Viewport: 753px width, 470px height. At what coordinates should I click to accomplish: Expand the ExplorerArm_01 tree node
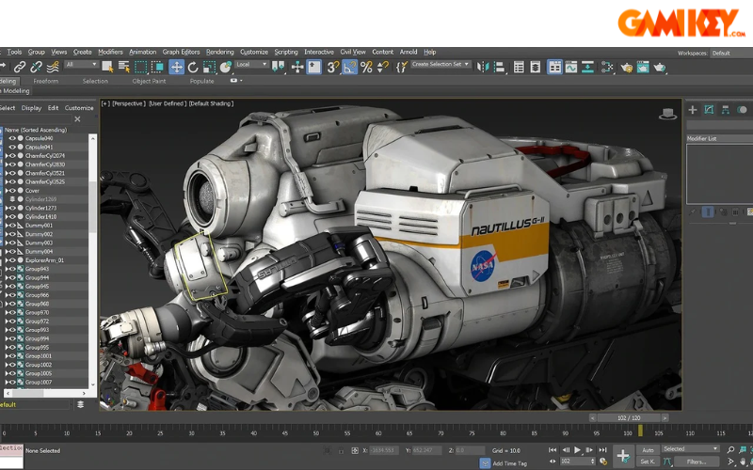tap(7, 260)
